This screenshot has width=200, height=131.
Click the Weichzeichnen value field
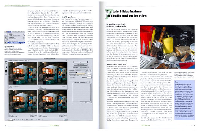tap(89, 76)
